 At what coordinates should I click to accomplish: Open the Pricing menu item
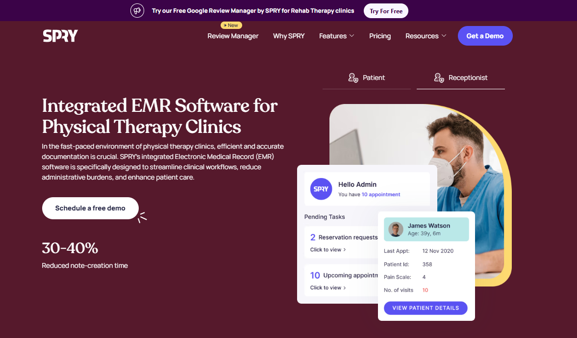tap(380, 36)
